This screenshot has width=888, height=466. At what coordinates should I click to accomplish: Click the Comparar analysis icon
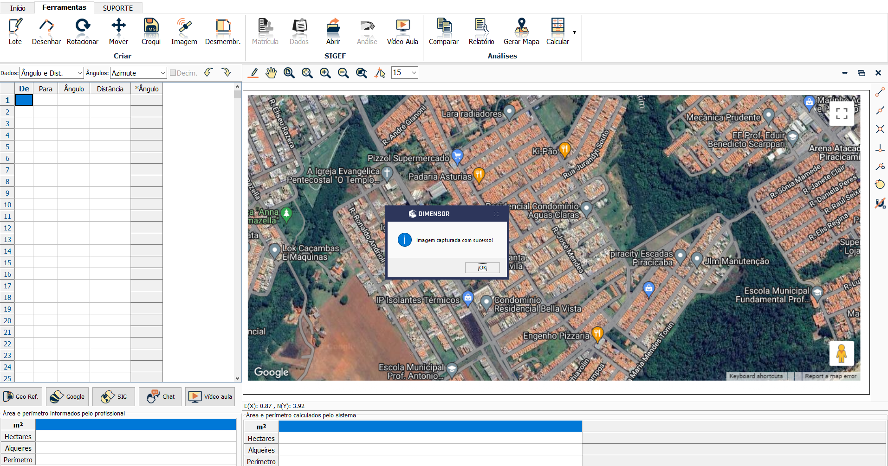[x=443, y=31]
